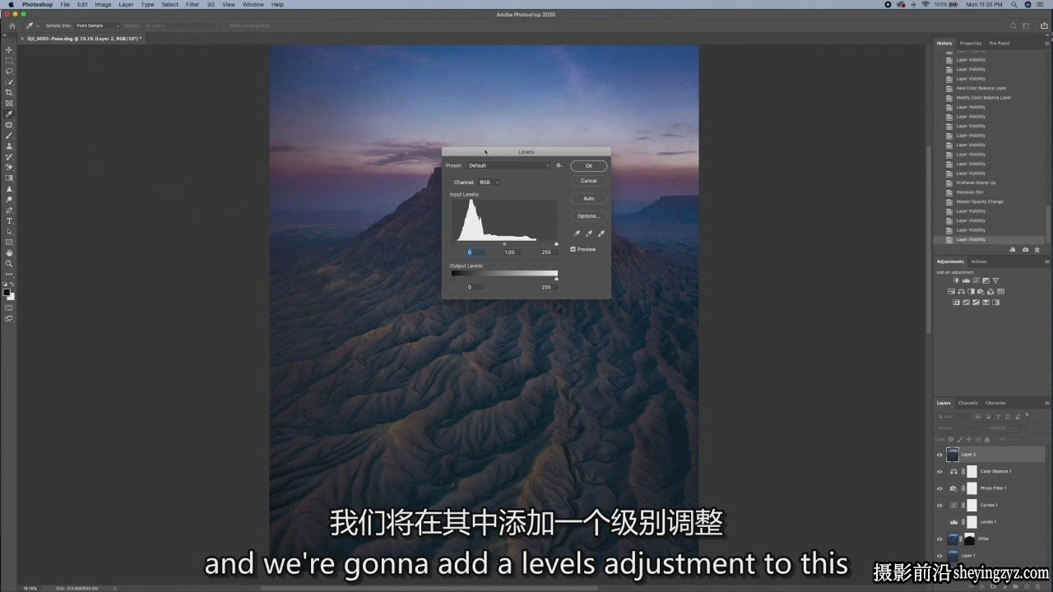1053x592 pixels.
Task: Open the History panel menu
Action: (x=1046, y=43)
